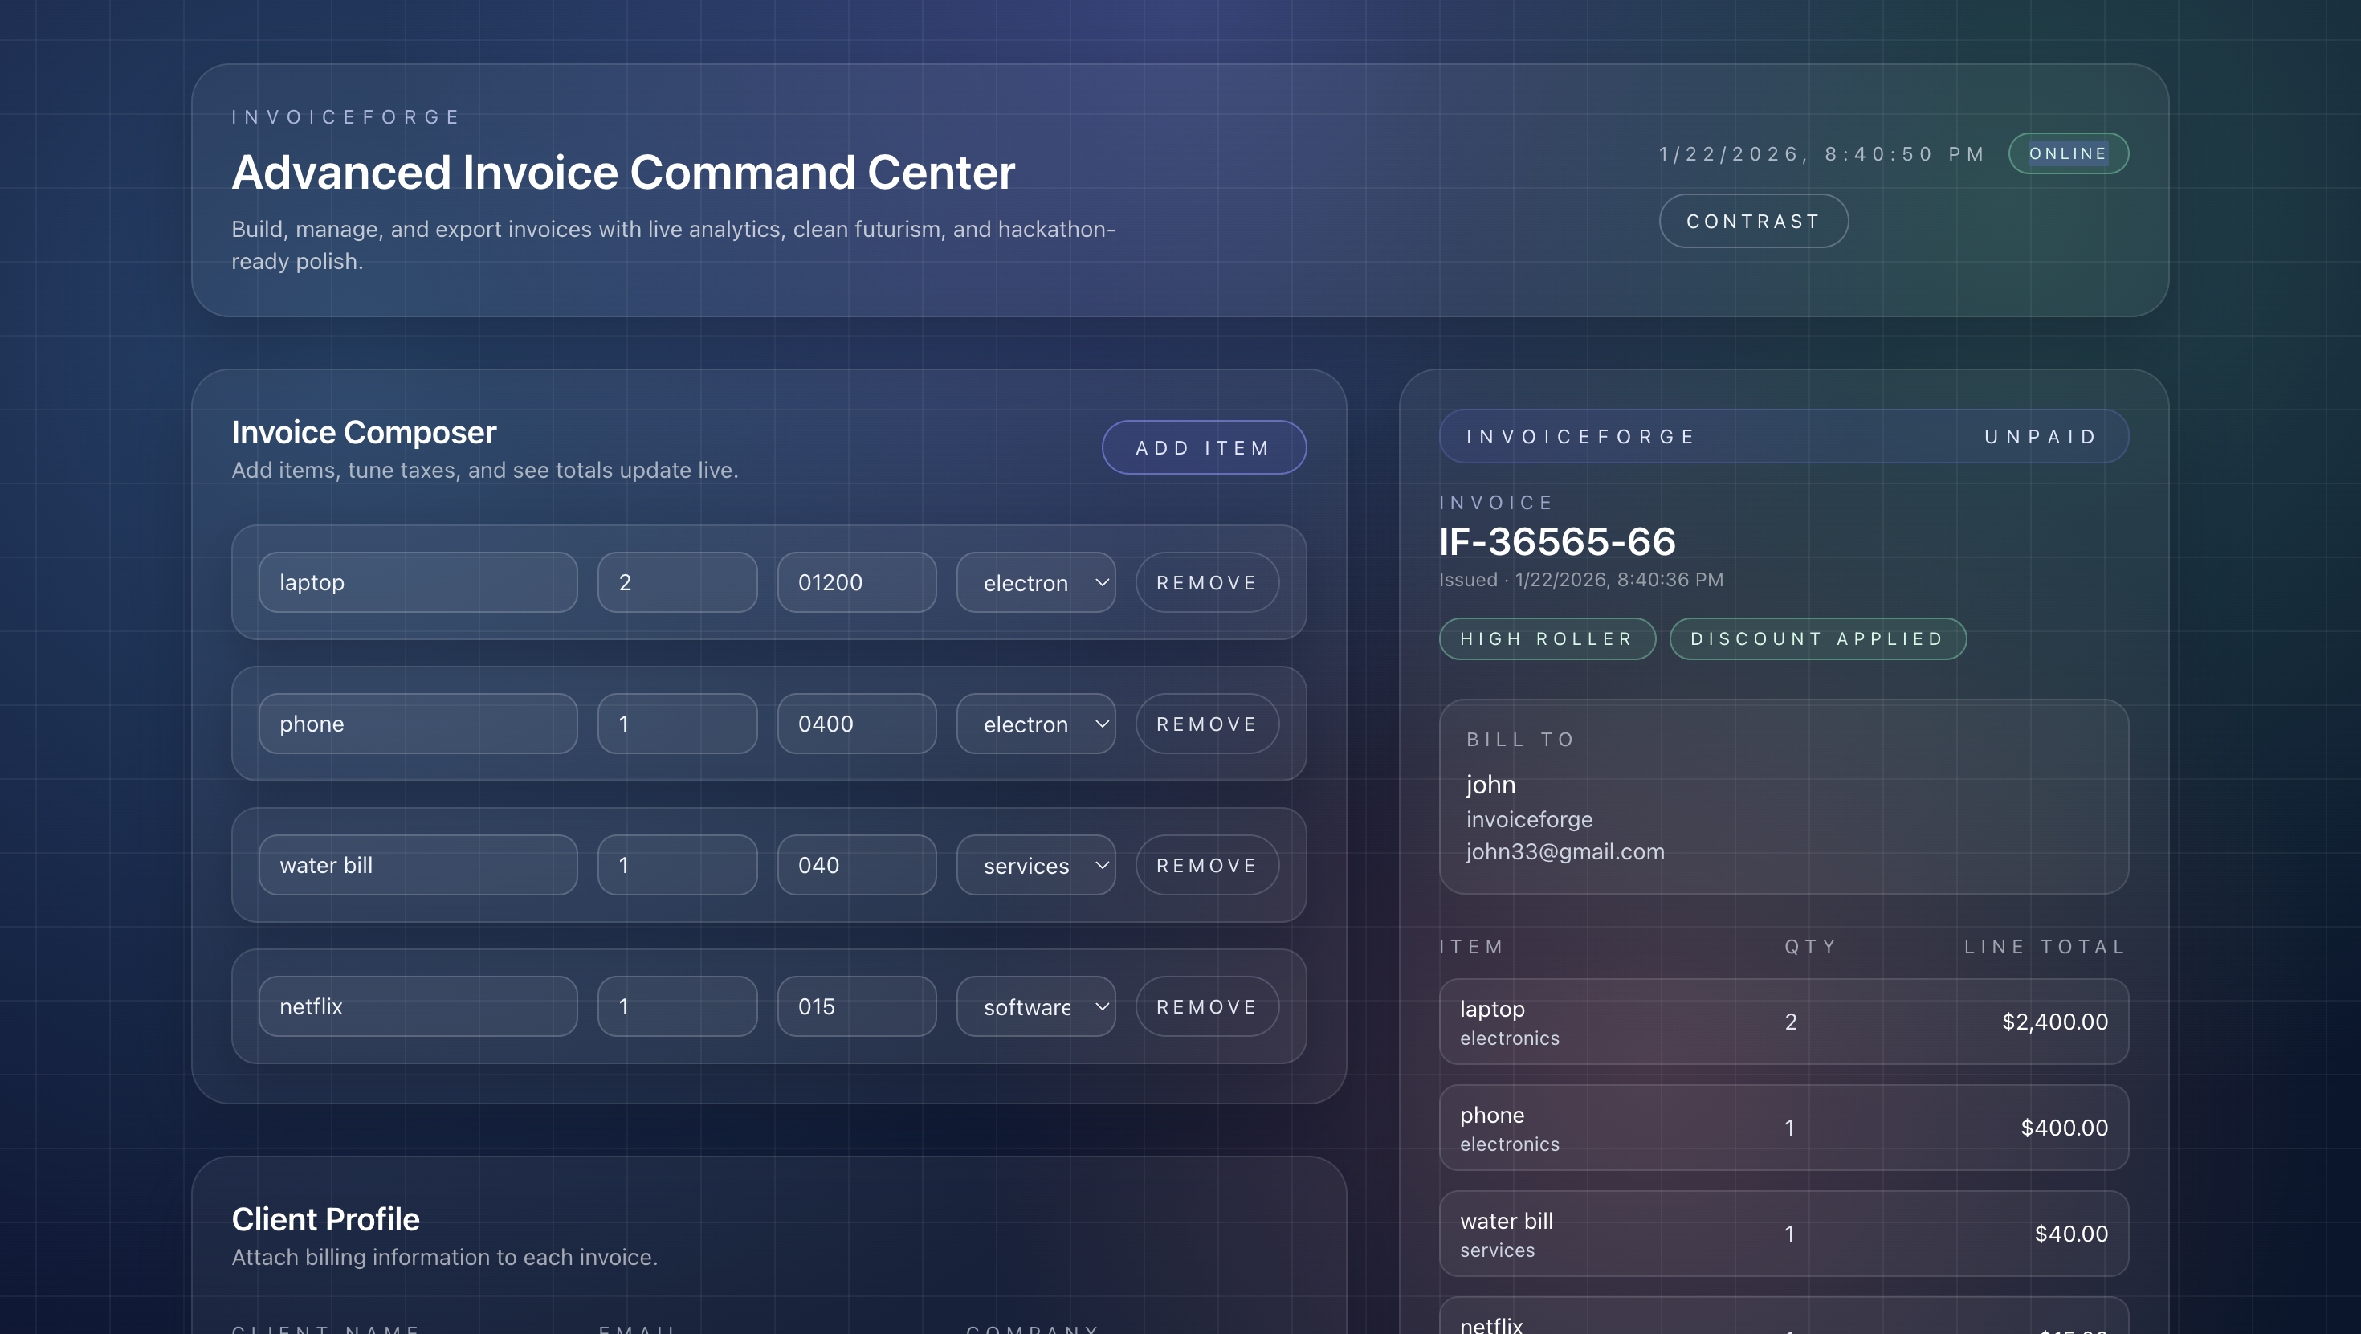Expand water bill services category dropdown
2361x1334 pixels.
click(1036, 865)
